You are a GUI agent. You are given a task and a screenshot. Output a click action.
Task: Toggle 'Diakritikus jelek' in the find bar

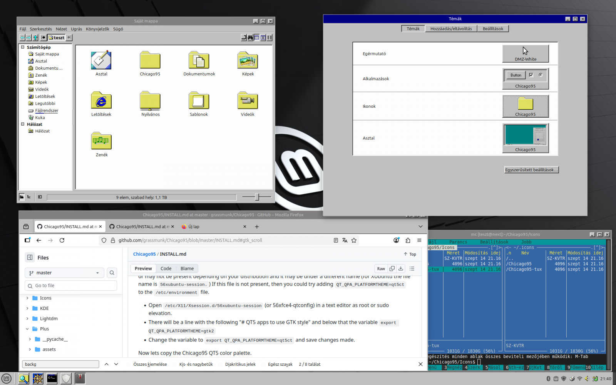pos(240,364)
